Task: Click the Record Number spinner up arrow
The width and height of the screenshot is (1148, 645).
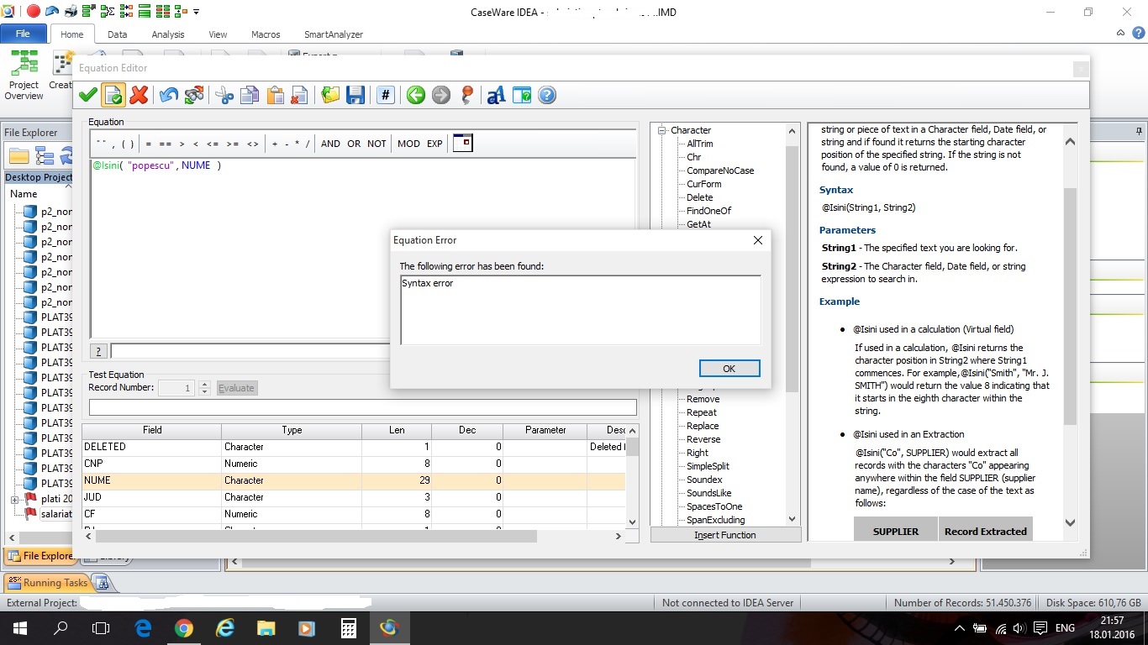Action: pyautogui.click(x=204, y=385)
